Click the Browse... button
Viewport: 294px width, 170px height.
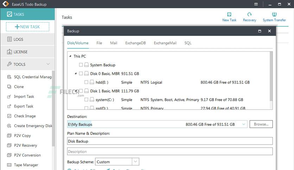point(261,124)
